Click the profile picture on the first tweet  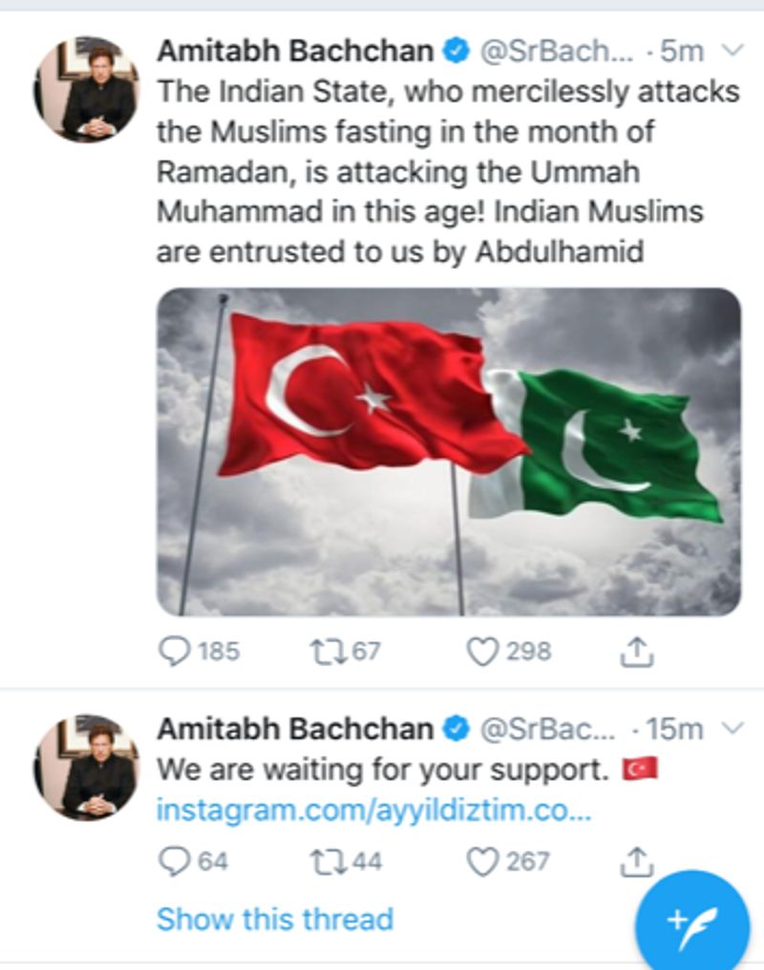[87, 89]
